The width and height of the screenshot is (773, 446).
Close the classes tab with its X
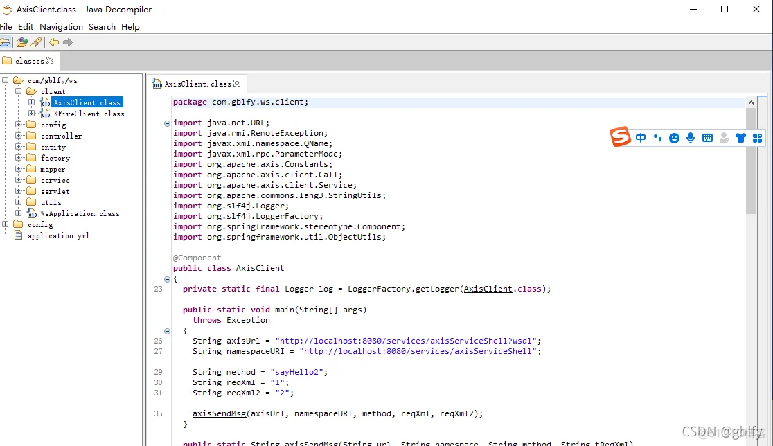(x=50, y=61)
